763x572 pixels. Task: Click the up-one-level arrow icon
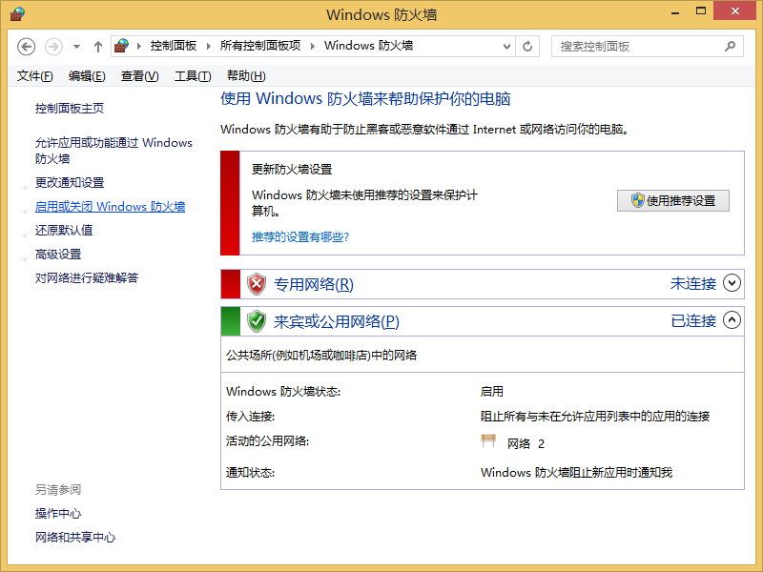point(98,46)
